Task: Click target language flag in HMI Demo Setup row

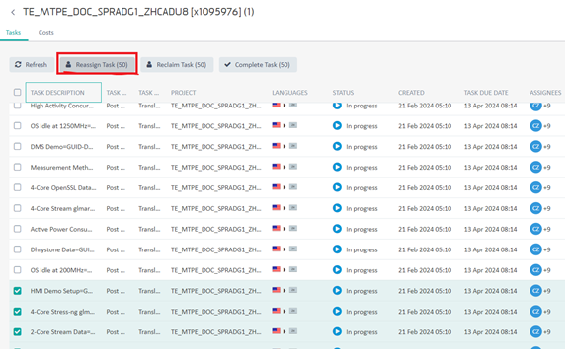Action: 293,290
